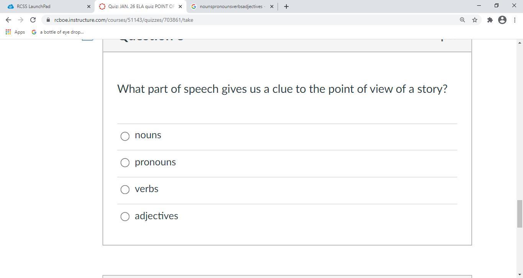Close the RCSS LaunchPad tab
The image size is (523, 278).
pos(89,6)
